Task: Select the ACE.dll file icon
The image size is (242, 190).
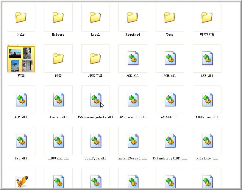Action: click(x=133, y=58)
